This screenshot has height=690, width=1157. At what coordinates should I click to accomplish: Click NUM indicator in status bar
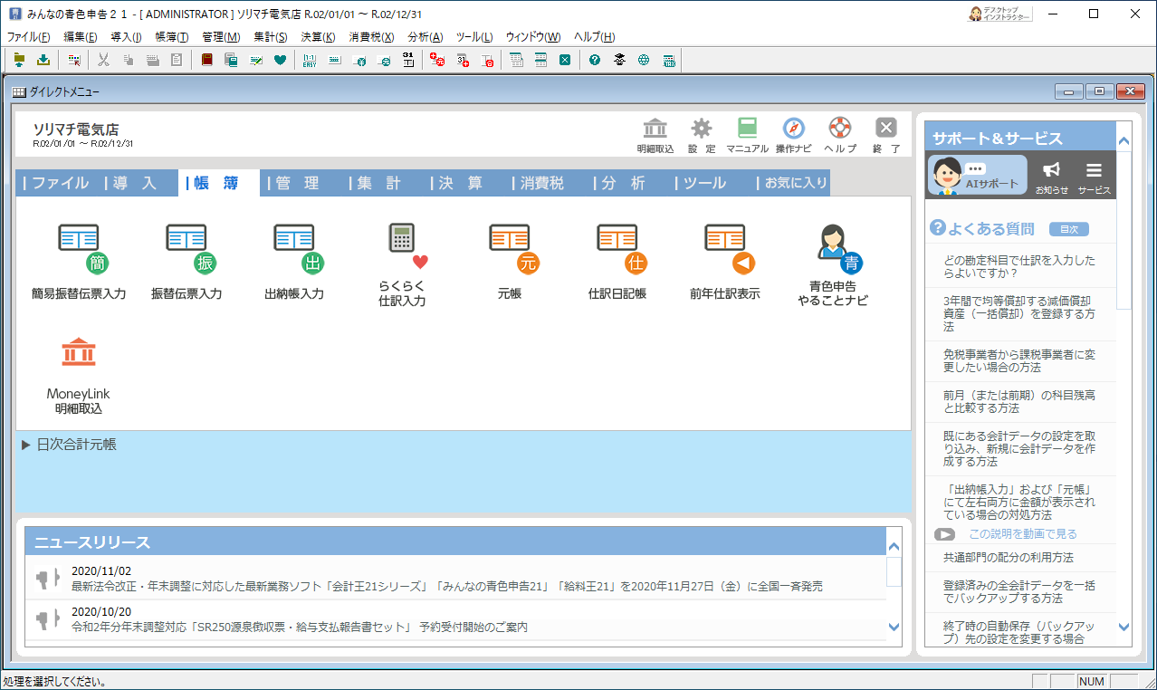point(1092,681)
